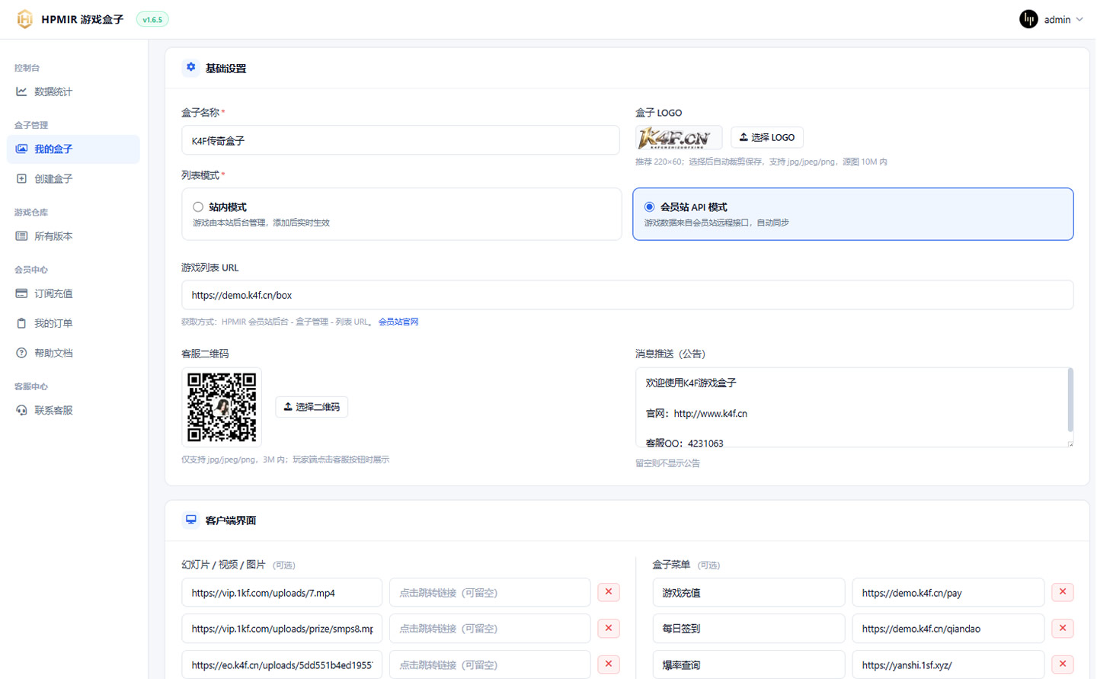Click the 游戏充值 menu name field

pyautogui.click(x=749, y=592)
